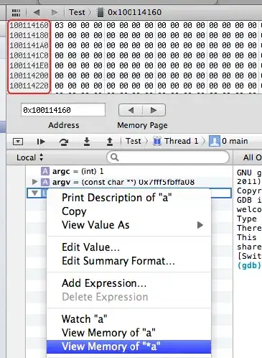Step into the function
Image resolution: width=262 pixels, height=358 pixels.
point(87,142)
